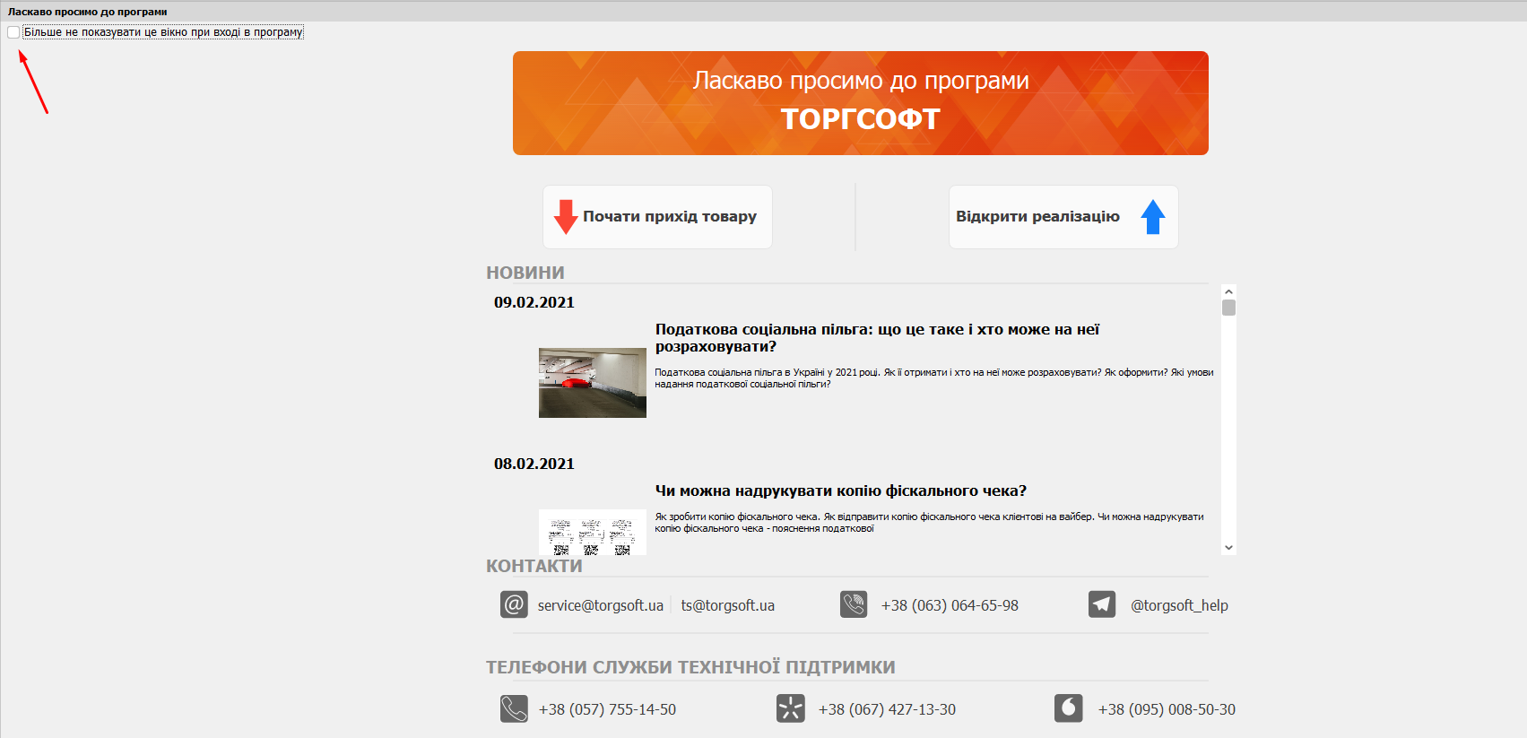Viewport: 1527px width, 738px height.
Task: Click the Viber phone icon
Action: point(854,604)
